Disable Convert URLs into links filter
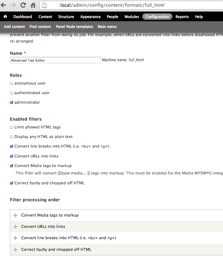The image size is (223, 265). click(12, 156)
